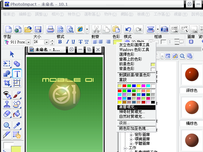Click the yellow foreground color box in toolbox
203x152 pixels.
pyautogui.click(x=16, y=149)
